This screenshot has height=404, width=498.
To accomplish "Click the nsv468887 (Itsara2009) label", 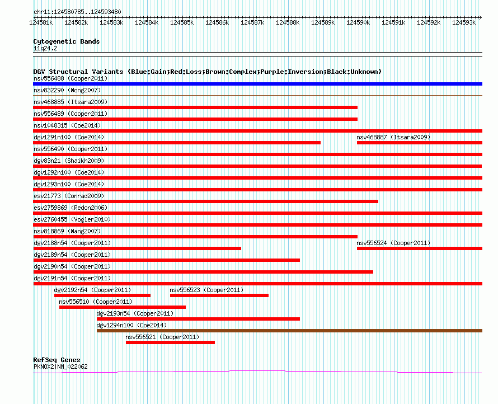I will (x=393, y=137).
